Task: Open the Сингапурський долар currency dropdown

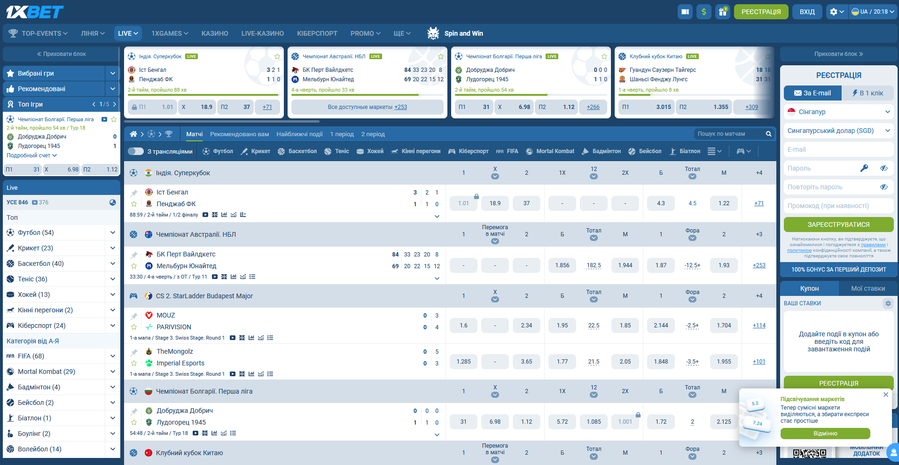Action: pos(838,131)
